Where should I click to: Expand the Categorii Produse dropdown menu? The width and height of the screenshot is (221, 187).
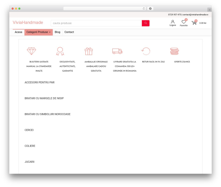tap(38, 32)
